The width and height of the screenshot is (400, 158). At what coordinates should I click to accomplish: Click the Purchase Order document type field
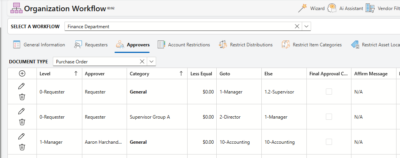point(95,61)
